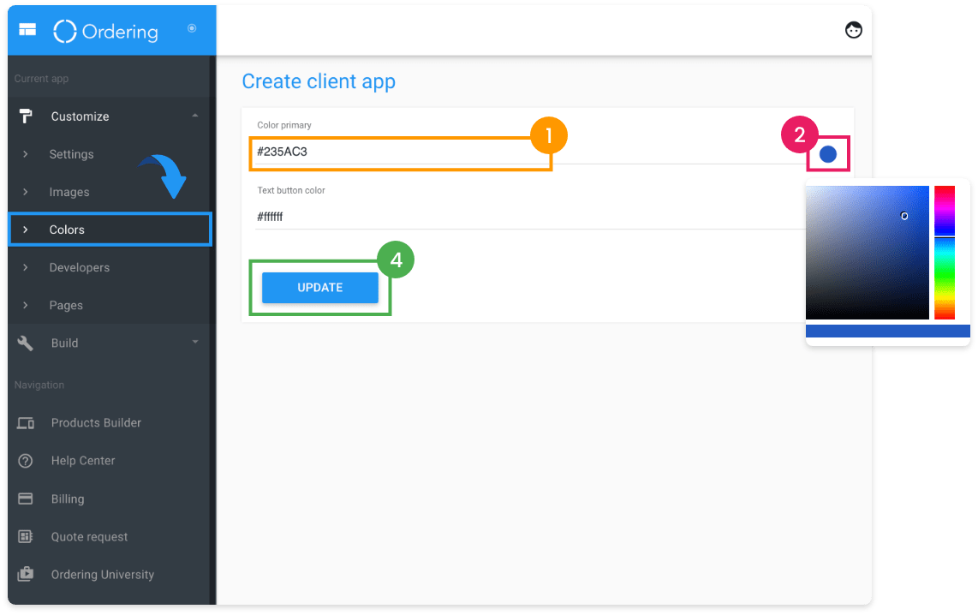Expand the Pages chevron

(26, 305)
